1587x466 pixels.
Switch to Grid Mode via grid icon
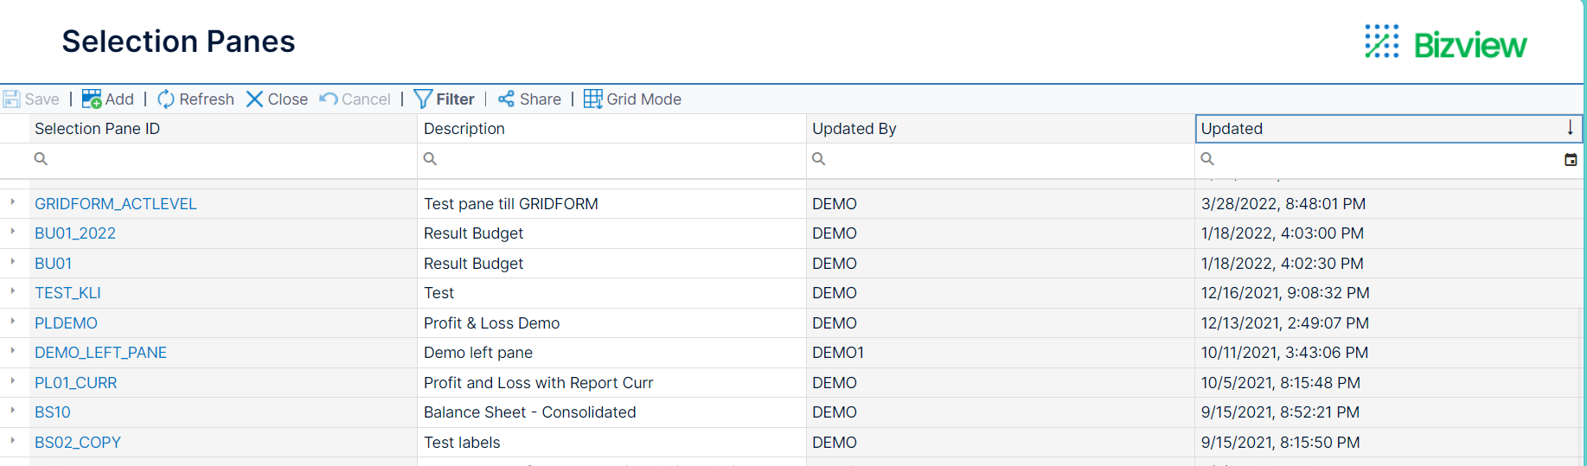pos(592,99)
